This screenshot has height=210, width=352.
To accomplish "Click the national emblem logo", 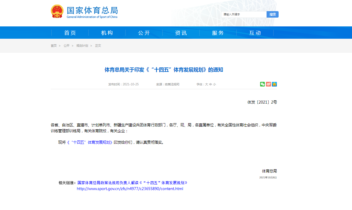I will click(x=57, y=11).
